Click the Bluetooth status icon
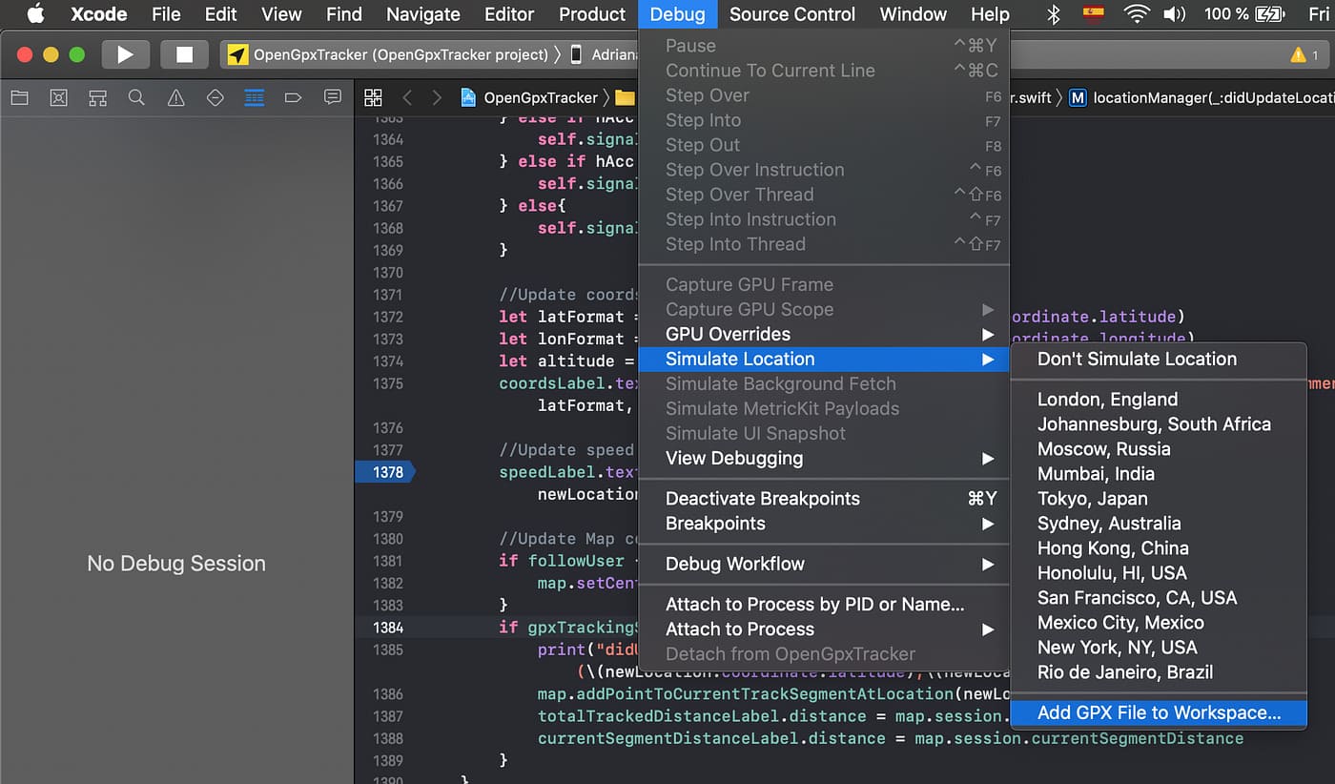This screenshot has height=784, width=1335. (x=1054, y=13)
